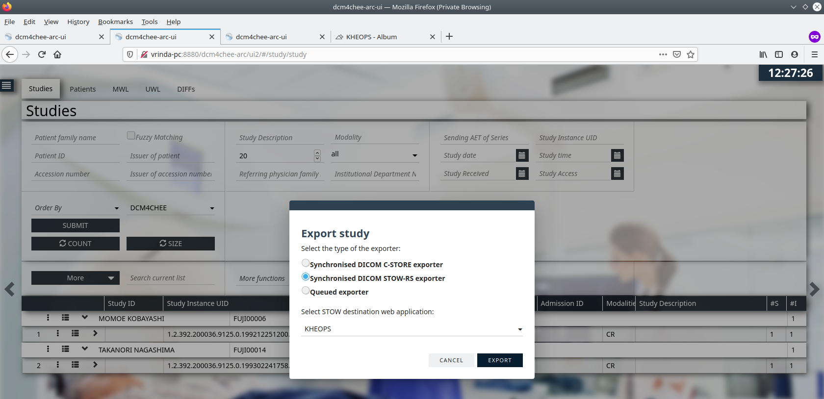Viewport: 824px width, 399px height.
Task: Click EXPORT button in dialog
Action: [x=500, y=360]
